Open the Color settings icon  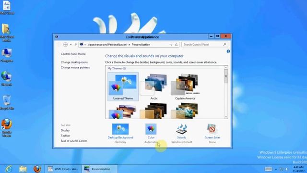click(x=151, y=129)
